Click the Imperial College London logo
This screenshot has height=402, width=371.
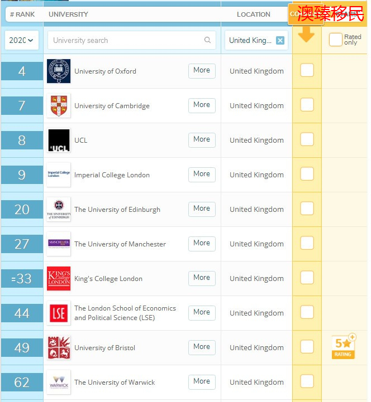pos(59,175)
